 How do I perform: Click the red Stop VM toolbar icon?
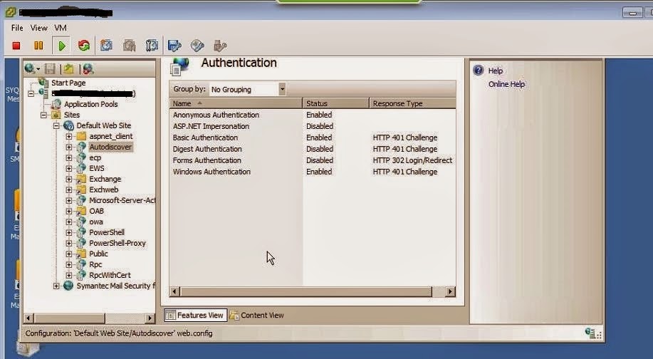point(16,46)
